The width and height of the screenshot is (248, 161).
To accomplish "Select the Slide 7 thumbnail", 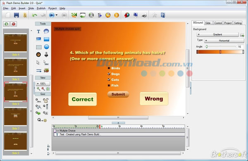I will [16, 116].
